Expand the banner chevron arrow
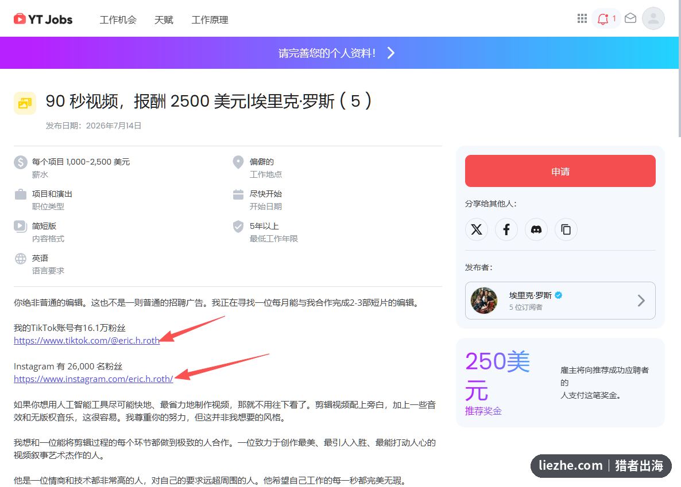Viewport: 681px width, 487px height. pyautogui.click(x=391, y=53)
